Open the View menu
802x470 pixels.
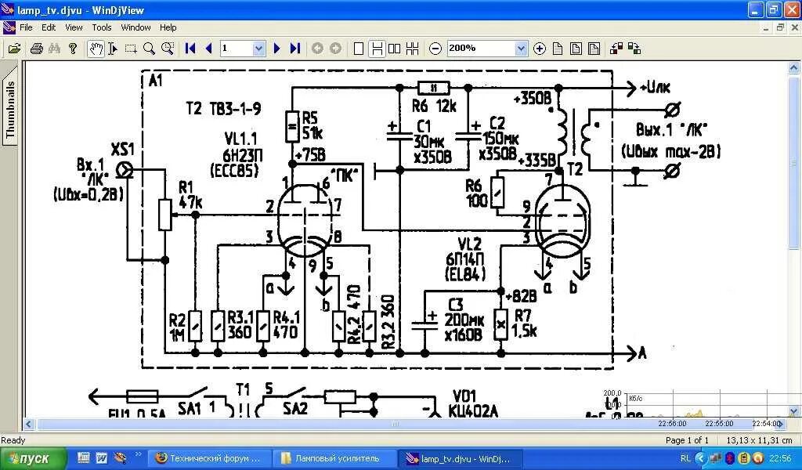pyautogui.click(x=74, y=27)
